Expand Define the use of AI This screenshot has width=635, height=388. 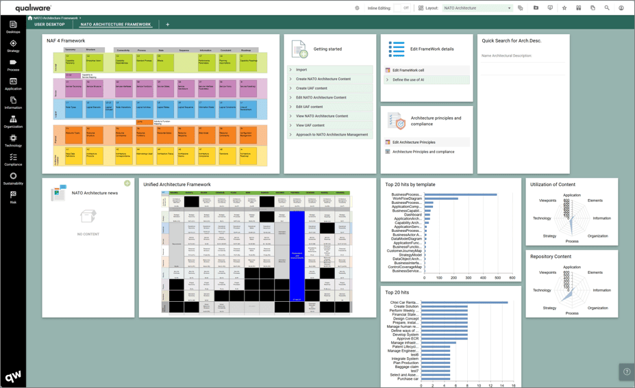(x=427, y=79)
